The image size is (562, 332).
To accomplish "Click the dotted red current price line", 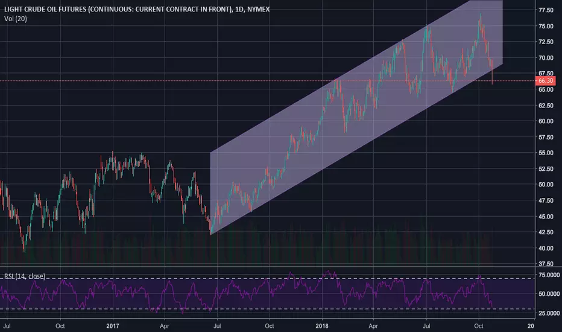I will click(x=267, y=81).
